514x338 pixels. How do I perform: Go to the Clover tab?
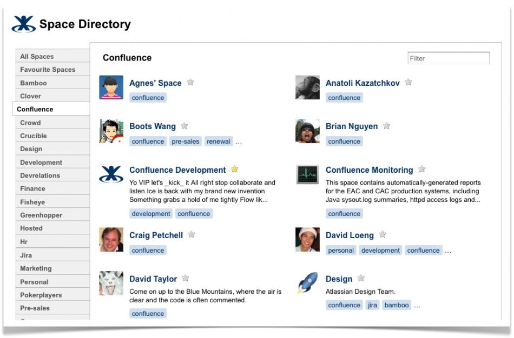click(52, 96)
